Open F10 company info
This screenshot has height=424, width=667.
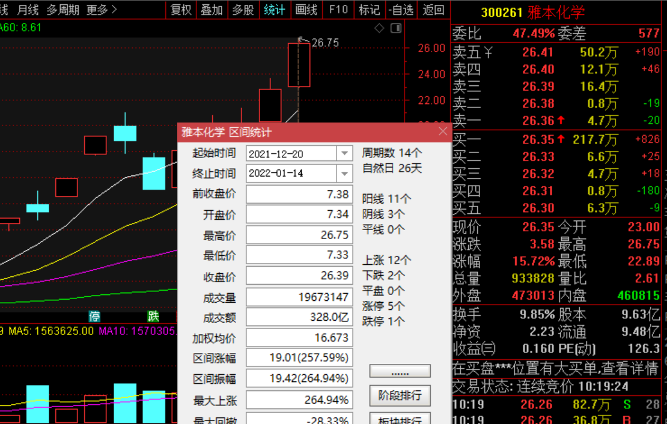(x=338, y=10)
